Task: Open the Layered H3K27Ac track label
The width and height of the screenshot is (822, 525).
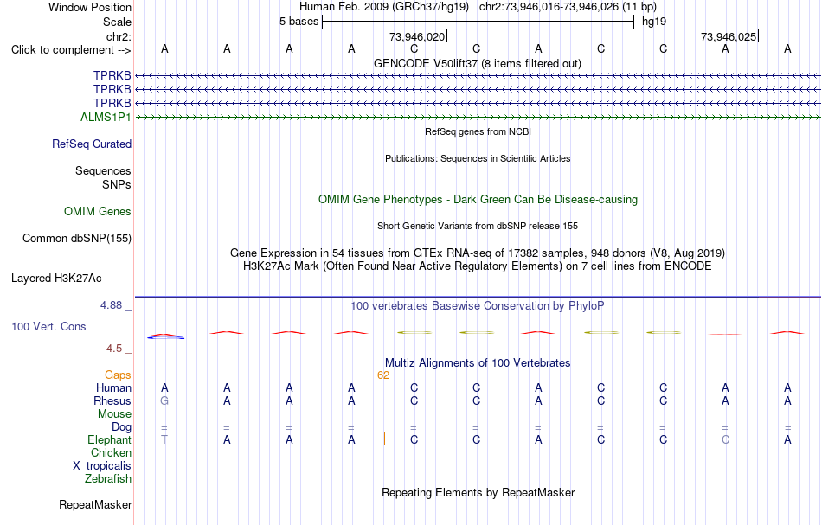Action: (56, 278)
